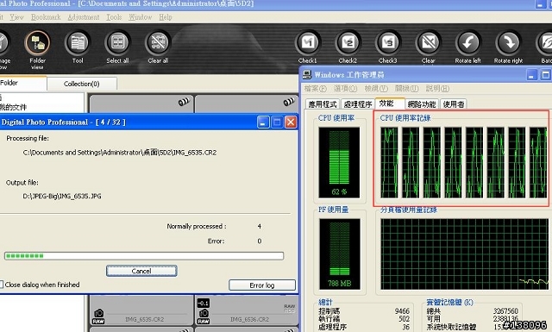Click the 'Normally processed :' label

tap(197, 226)
